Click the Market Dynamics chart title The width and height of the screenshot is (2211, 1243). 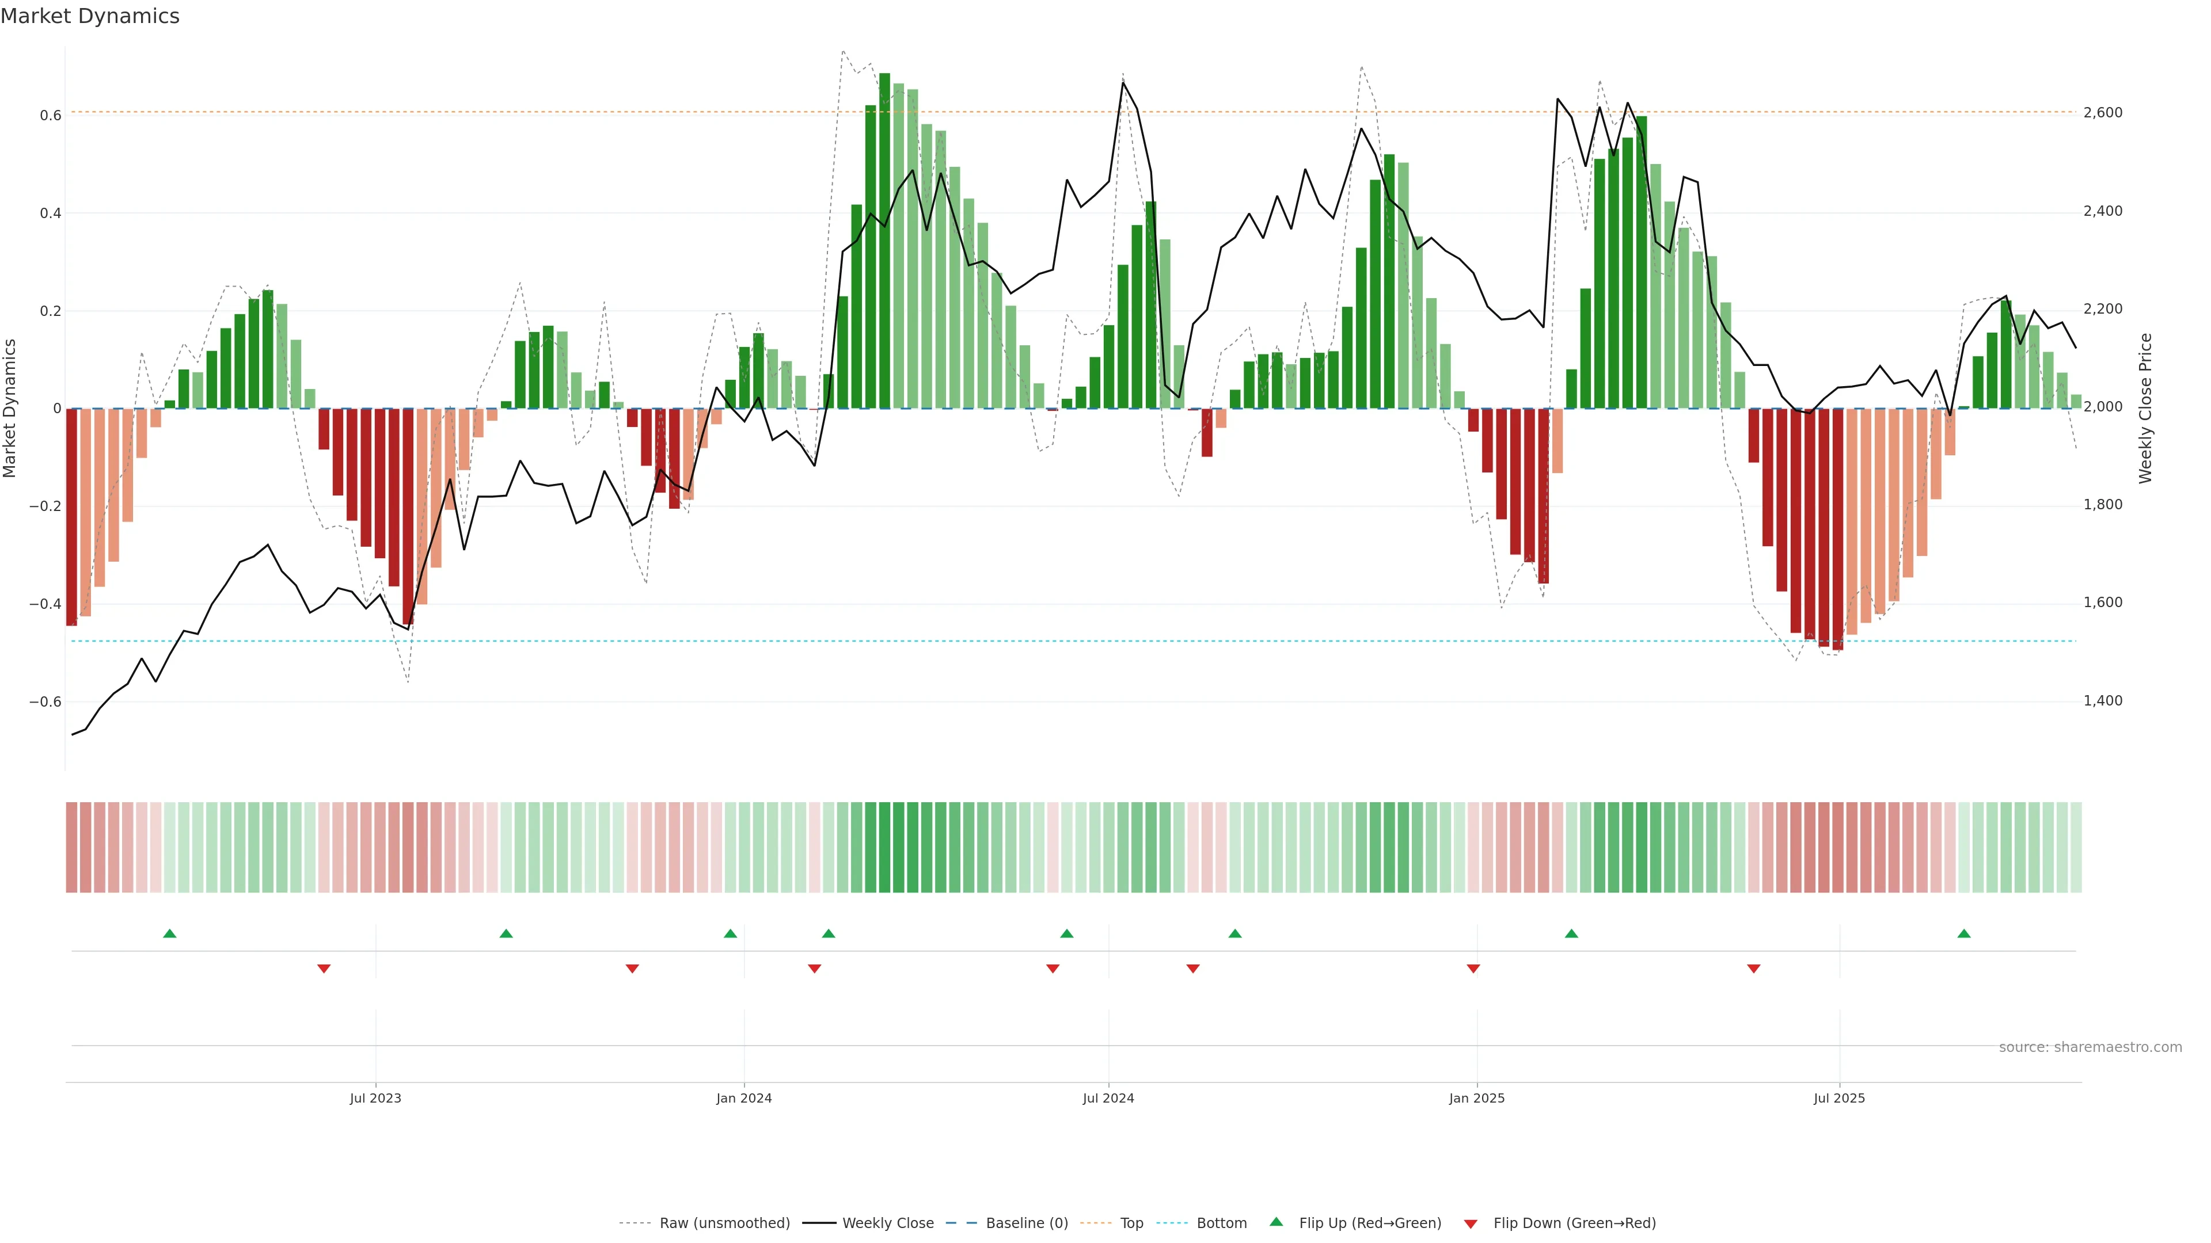click(90, 16)
